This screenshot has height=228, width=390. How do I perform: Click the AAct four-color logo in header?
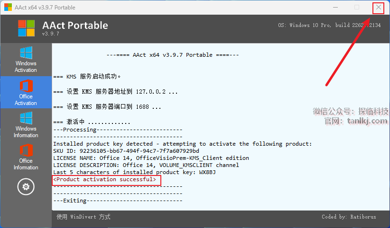coord(26,28)
